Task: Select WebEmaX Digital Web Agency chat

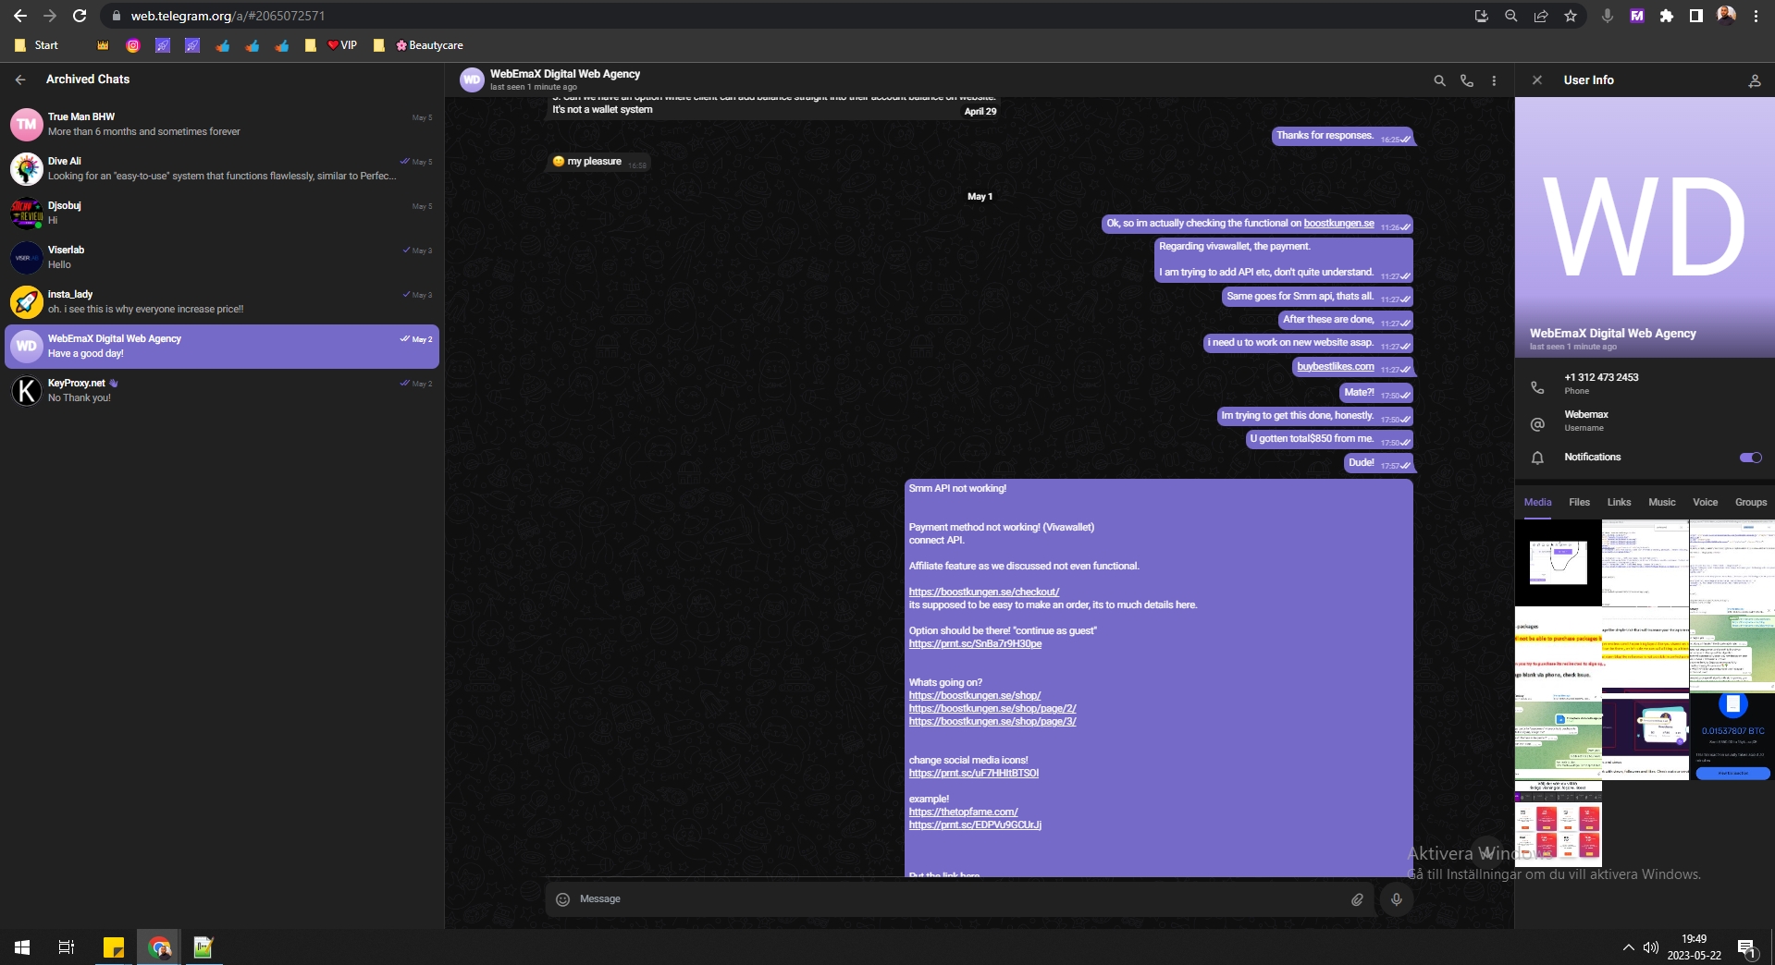Action: 222,347
